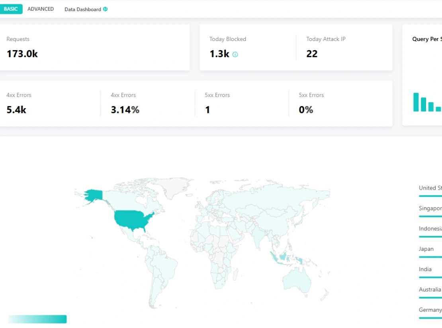Click the 4xx Errors 3.14% rate
The image size is (442, 328).
(125, 110)
